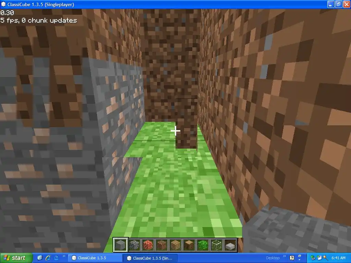Launch Internet Explorer from Quick Launch
The image size is (351, 263).
(x=48, y=258)
